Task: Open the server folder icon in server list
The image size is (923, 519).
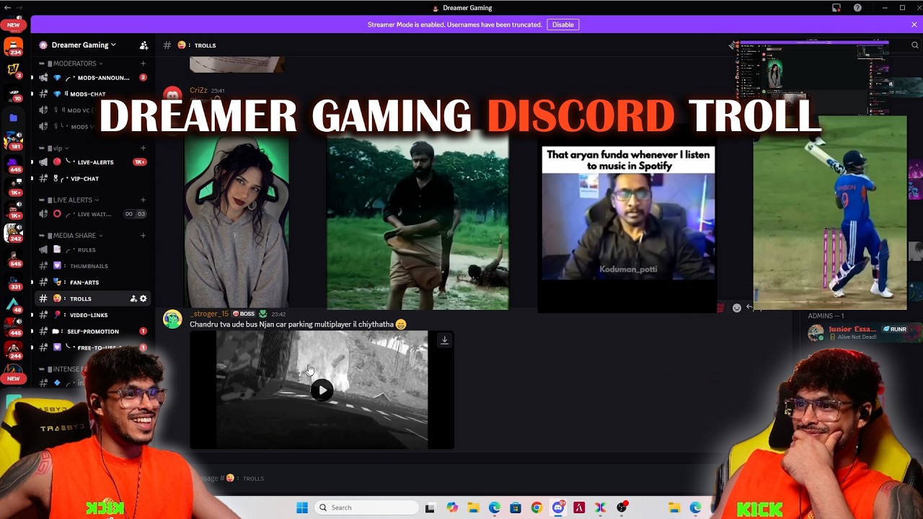Action: [x=13, y=117]
